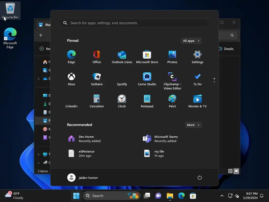Open Settings from pinned apps
Image resolution: width=269 pixels, height=202 pixels.
[x=198, y=57]
